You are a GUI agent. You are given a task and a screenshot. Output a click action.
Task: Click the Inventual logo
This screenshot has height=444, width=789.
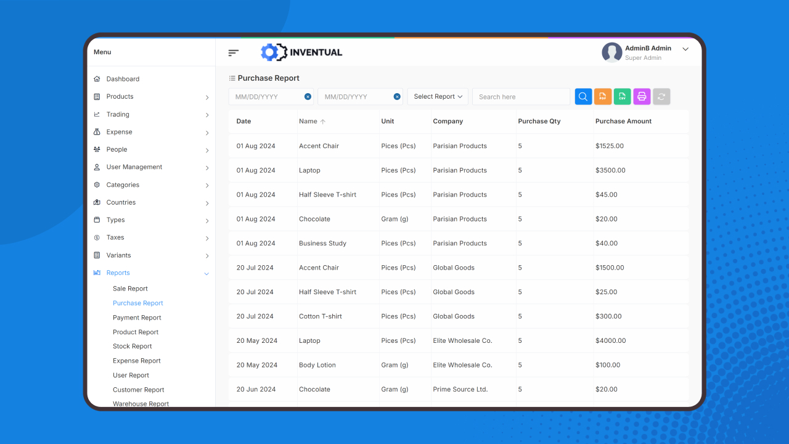click(301, 52)
